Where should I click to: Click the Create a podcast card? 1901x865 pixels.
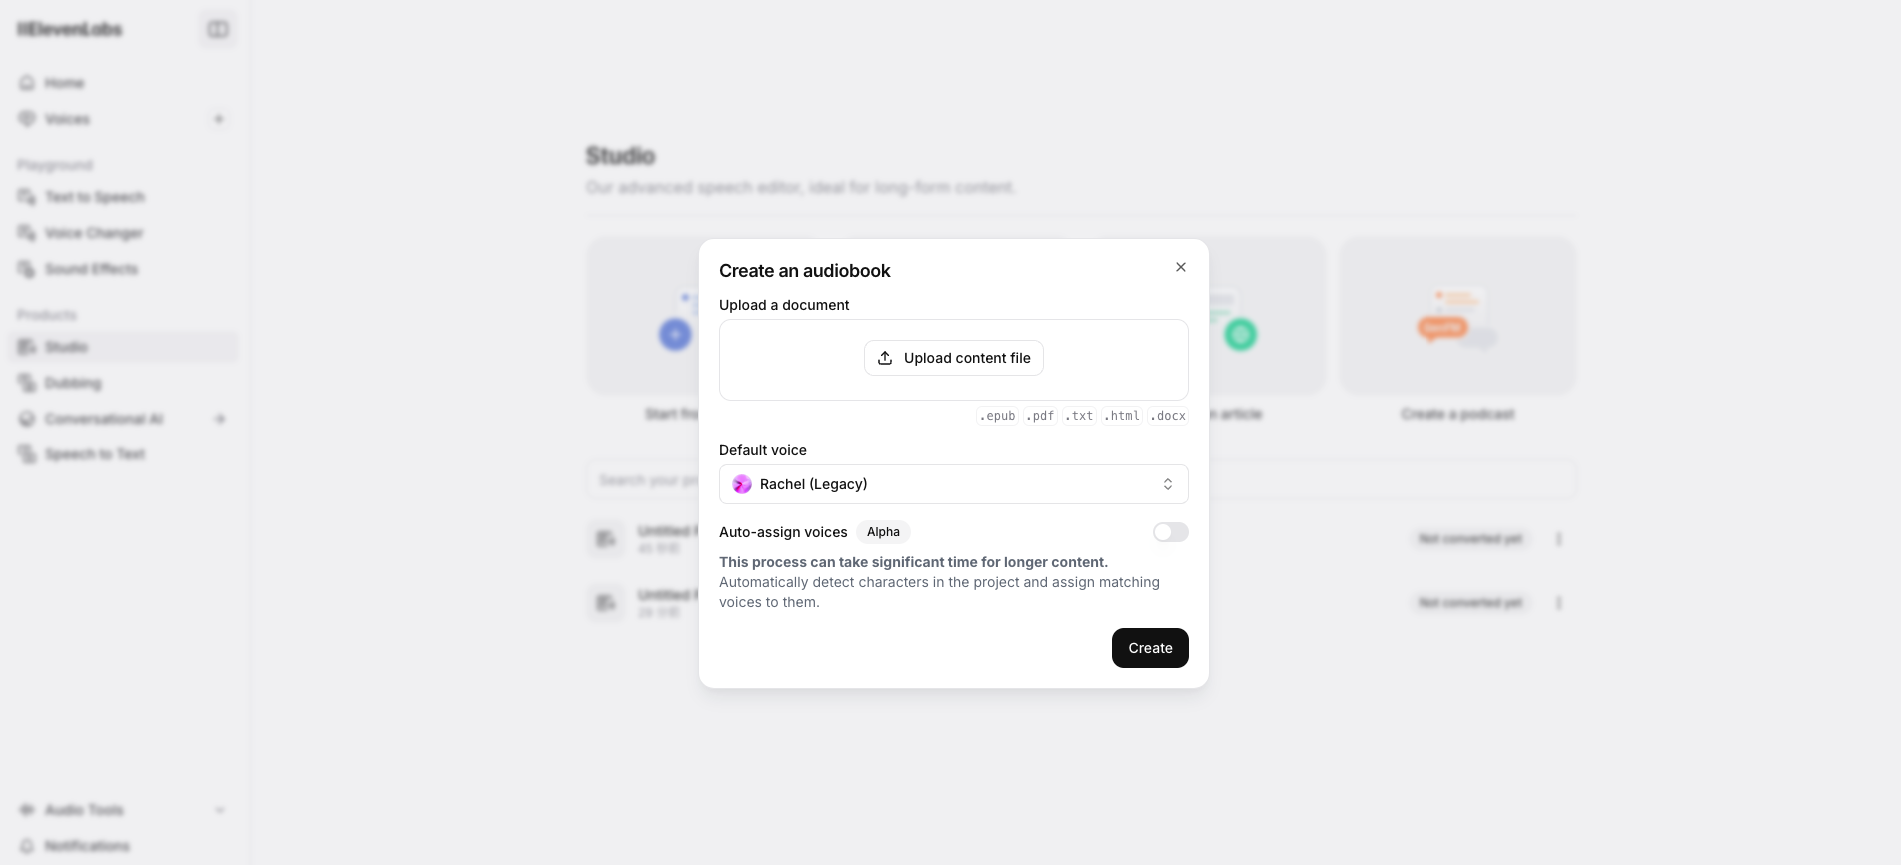(1457, 330)
